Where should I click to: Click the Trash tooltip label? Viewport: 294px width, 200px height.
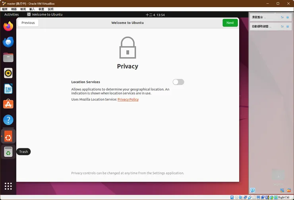tap(23, 151)
